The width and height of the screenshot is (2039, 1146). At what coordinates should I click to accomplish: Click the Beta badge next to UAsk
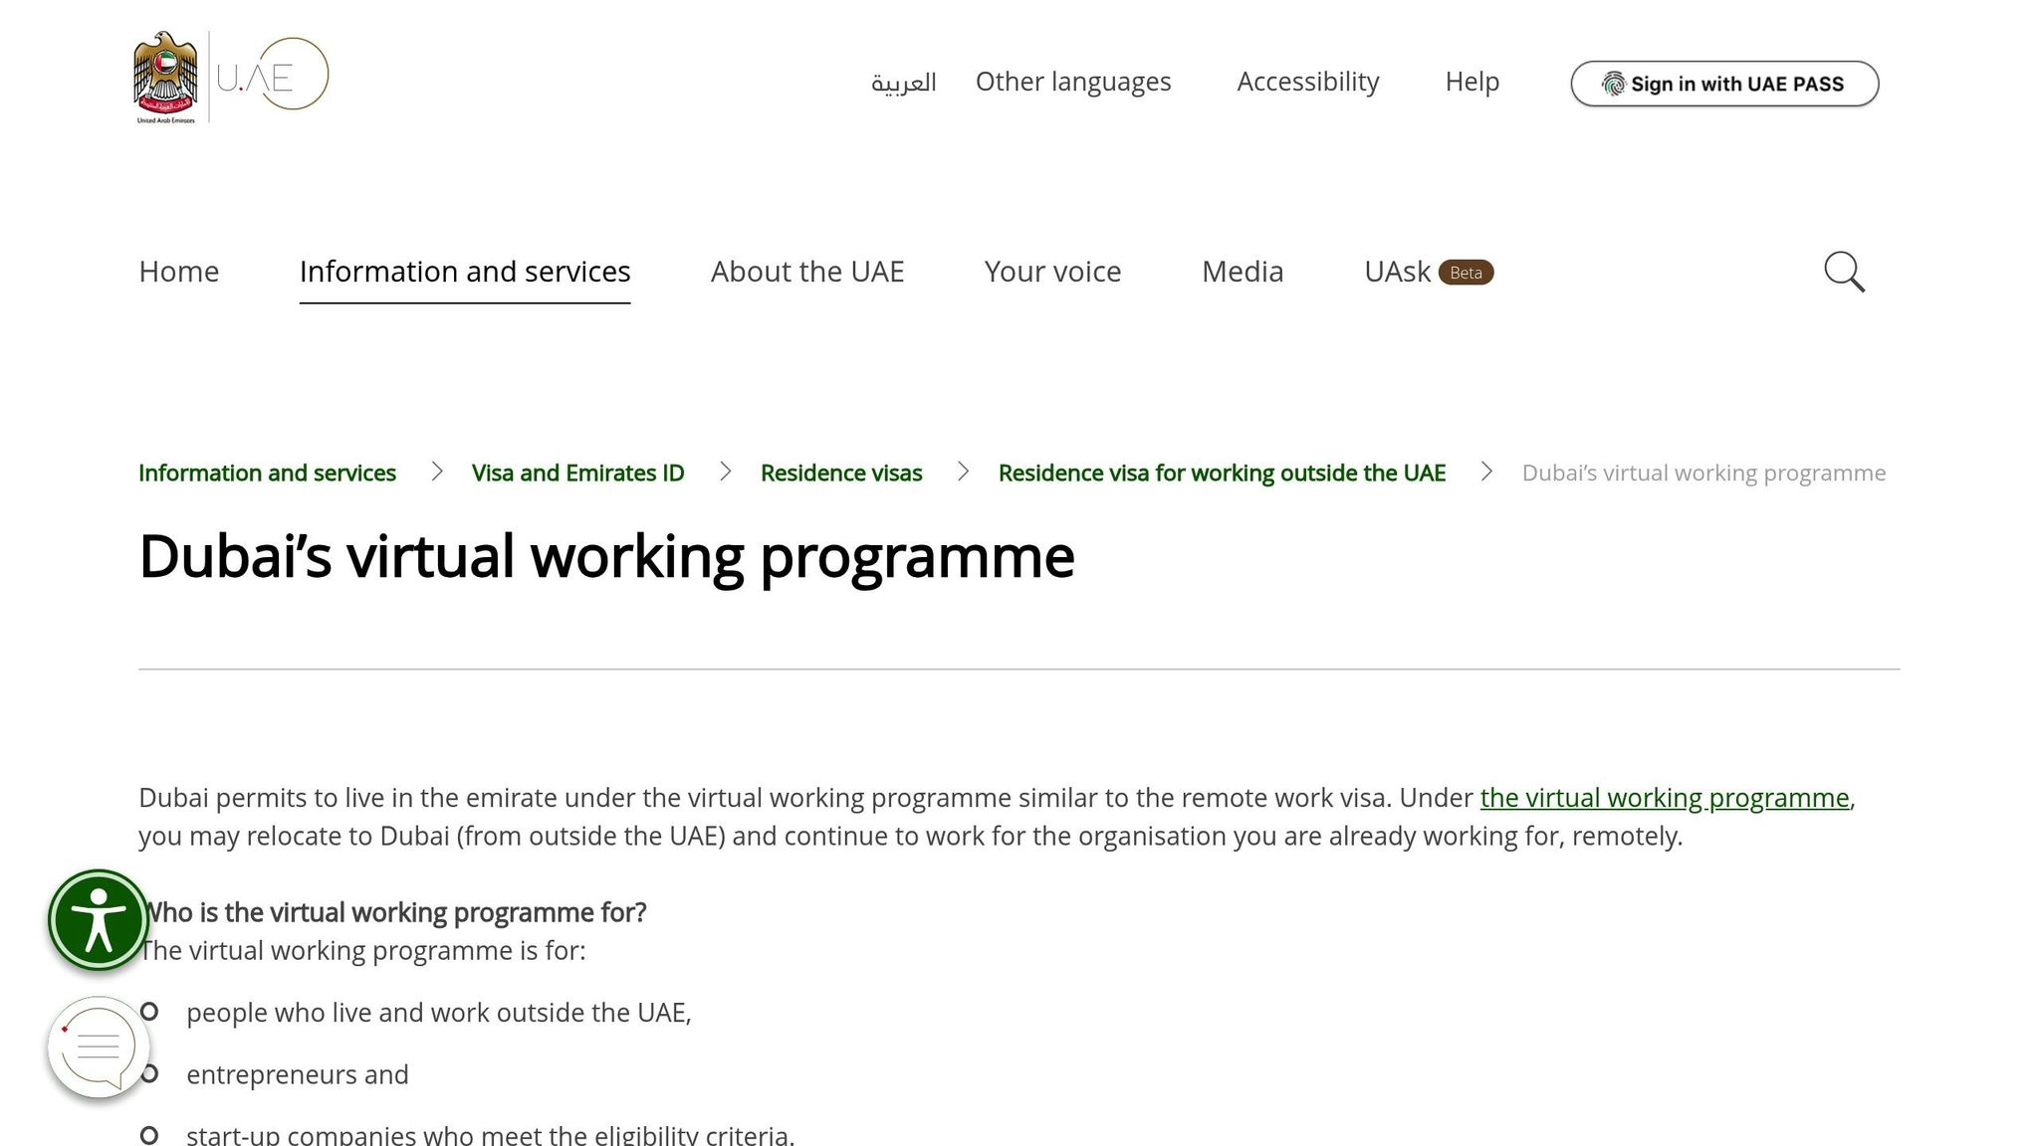[x=1465, y=272]
